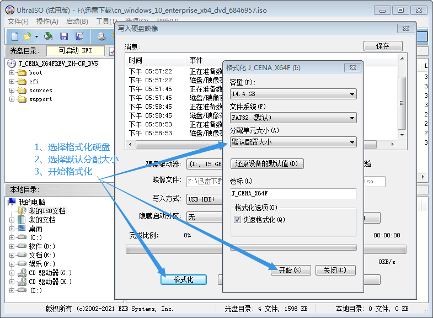Click the UltraISO application logo icon

pyautogui.click(x=10, y=10)
